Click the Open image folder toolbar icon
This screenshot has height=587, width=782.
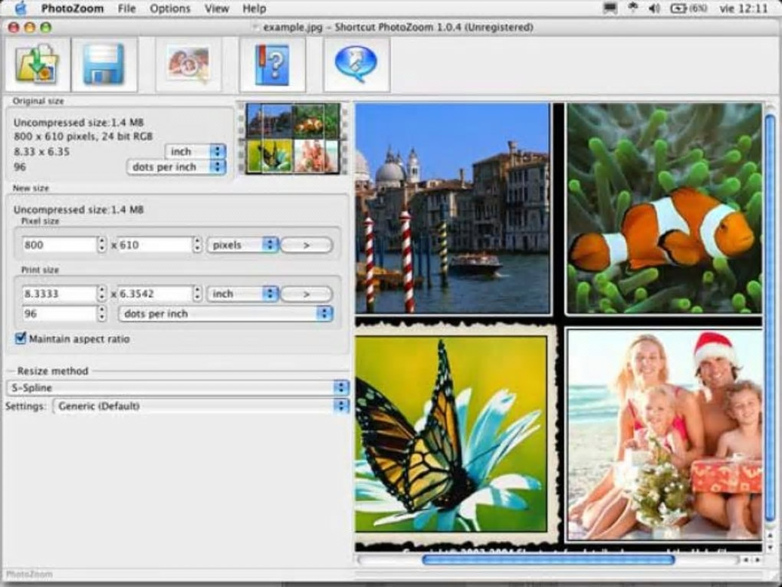37,64
